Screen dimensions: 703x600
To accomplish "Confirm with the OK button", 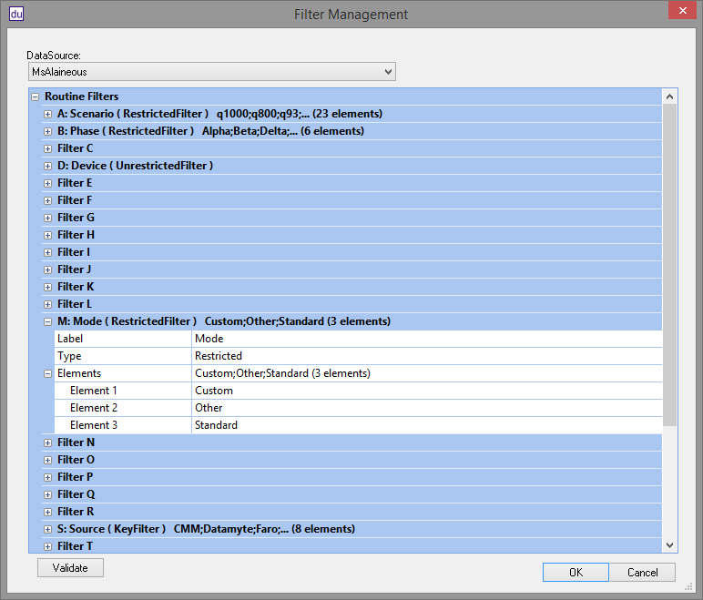I will pos(576,573).
